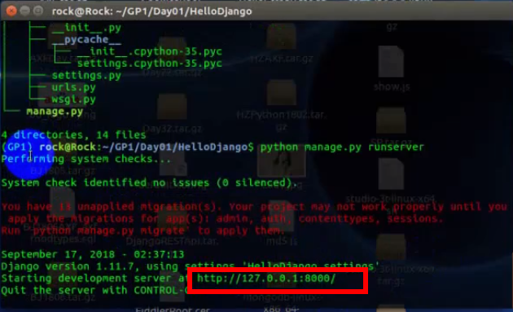Close the terminal window
Image resolution: width=513 pixels, height=312 pixels.
pos(11,11)
